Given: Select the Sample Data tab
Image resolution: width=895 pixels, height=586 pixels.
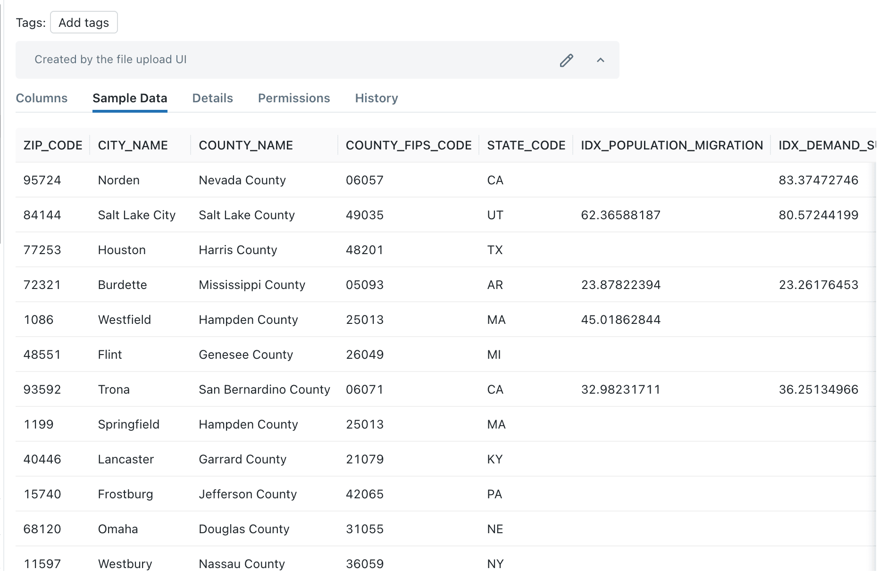Looking at the screenshot, I should pyautogui.click(x=130, y=98).
